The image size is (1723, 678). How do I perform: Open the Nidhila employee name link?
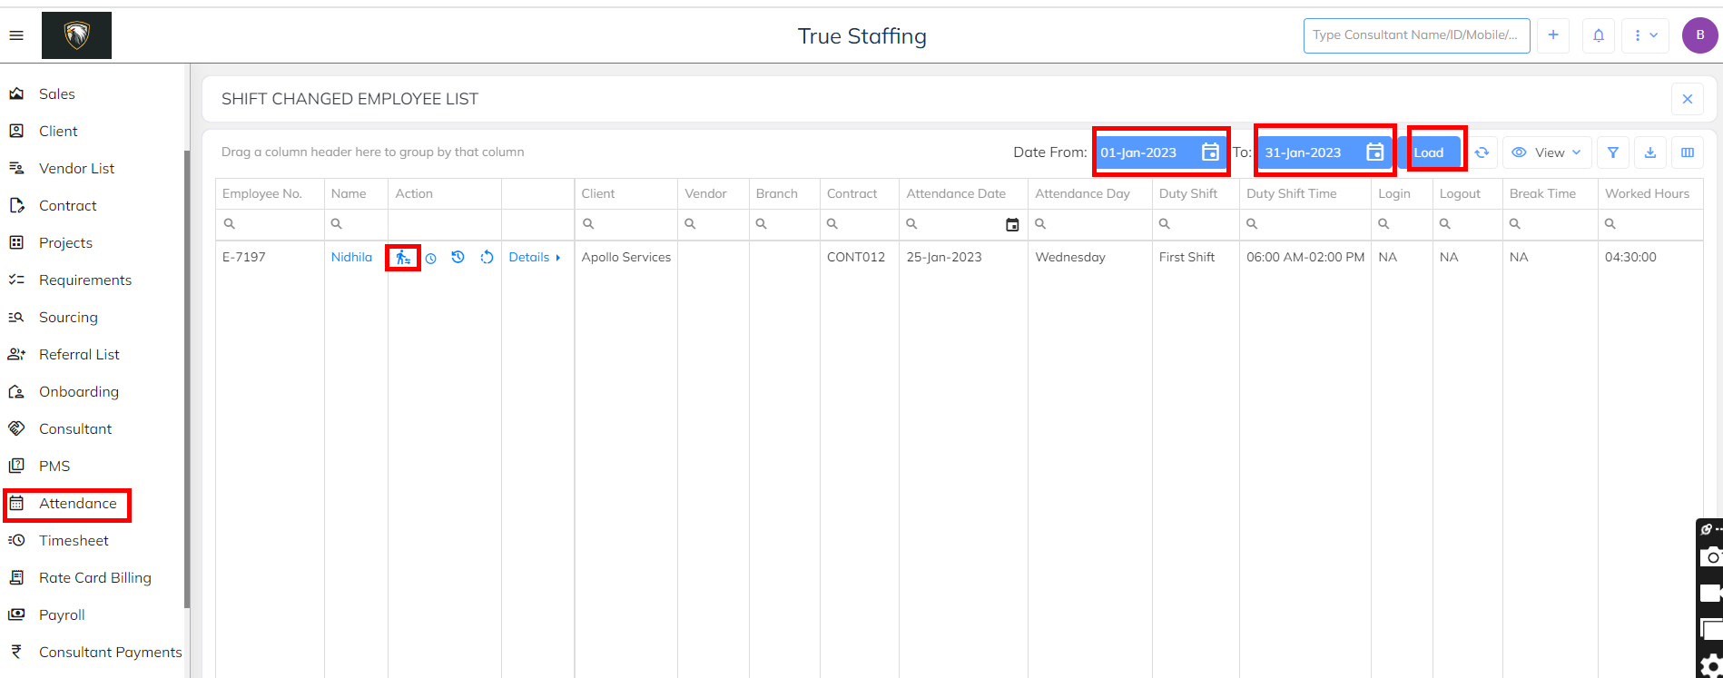coord(351,258)
